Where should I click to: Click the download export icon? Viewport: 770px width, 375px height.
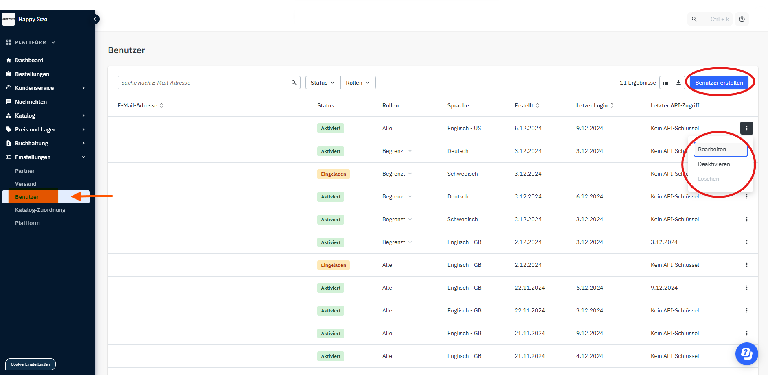tap(678, 83)
